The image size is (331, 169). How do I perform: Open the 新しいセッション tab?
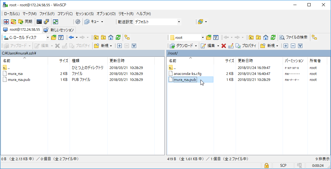[59, 30]
